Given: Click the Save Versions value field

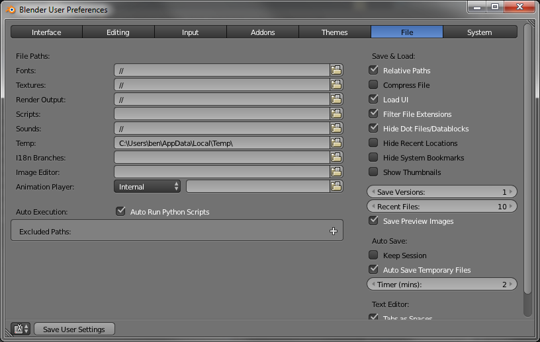Looking at the screenshot, I should tap(442, 191).
